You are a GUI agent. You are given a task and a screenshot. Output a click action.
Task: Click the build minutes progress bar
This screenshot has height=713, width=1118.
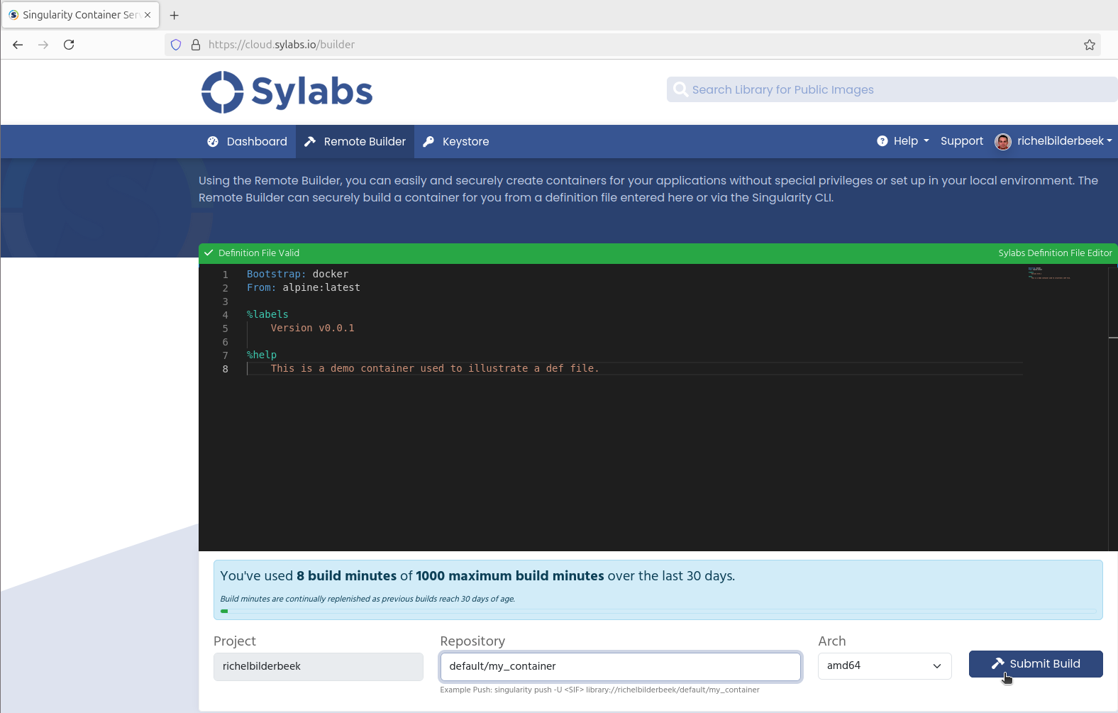[x=658, y=611]
